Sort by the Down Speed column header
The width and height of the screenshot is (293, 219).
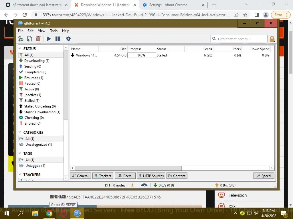click(256, 49)
